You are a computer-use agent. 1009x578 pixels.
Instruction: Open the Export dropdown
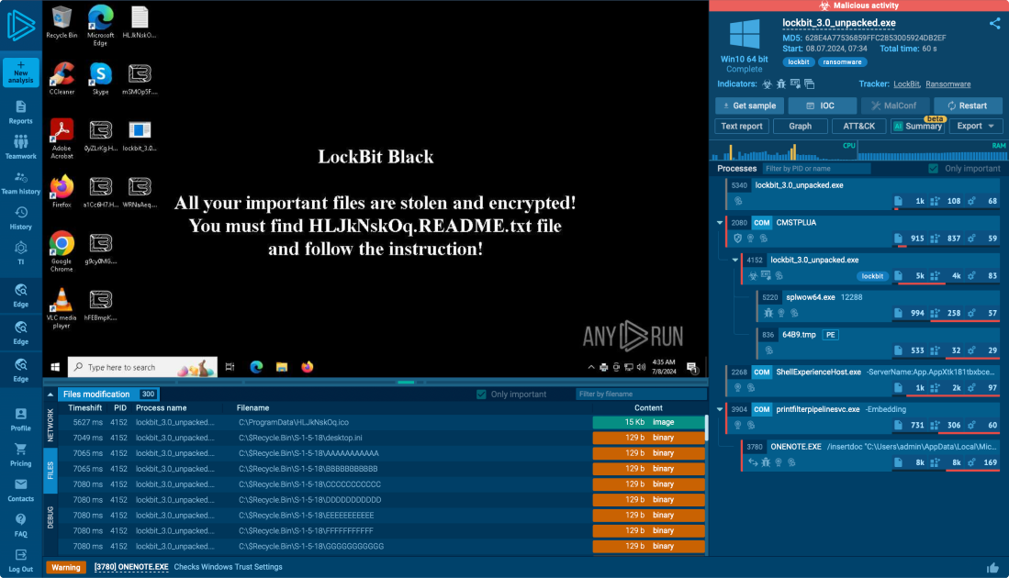[x=975, y=126]
